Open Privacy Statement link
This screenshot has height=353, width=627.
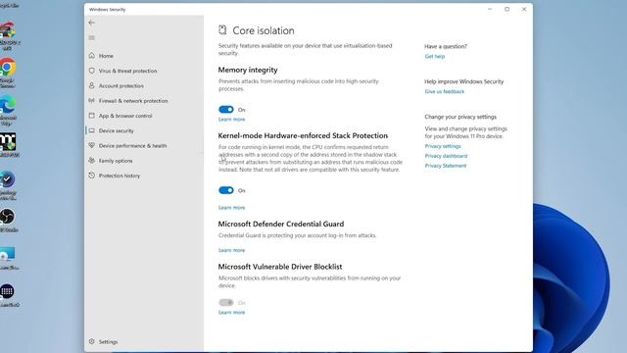(446, 166)
